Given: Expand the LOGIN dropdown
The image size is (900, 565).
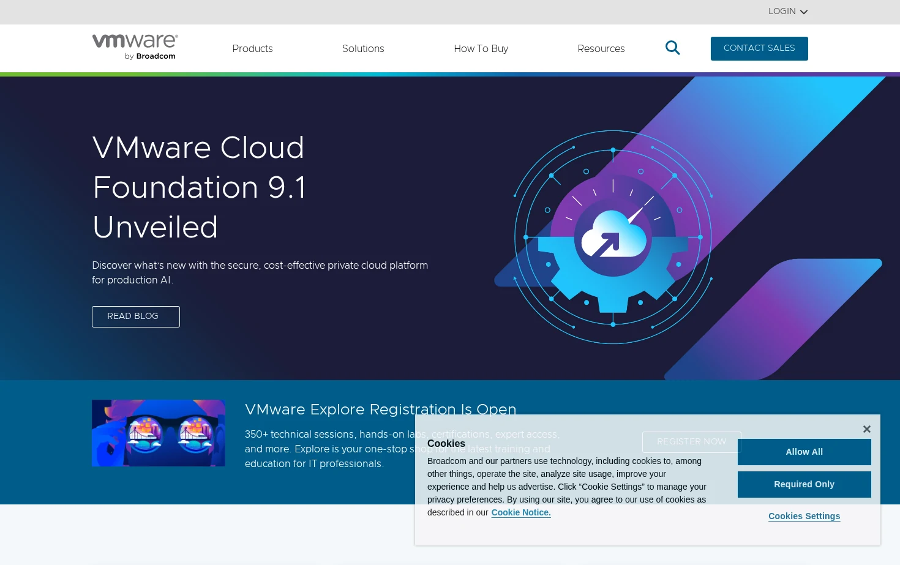Looking at the screenshot, I should 788,11.
